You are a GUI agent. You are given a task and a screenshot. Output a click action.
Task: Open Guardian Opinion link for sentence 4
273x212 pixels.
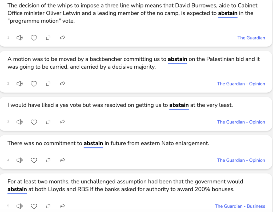click(241, 160)
